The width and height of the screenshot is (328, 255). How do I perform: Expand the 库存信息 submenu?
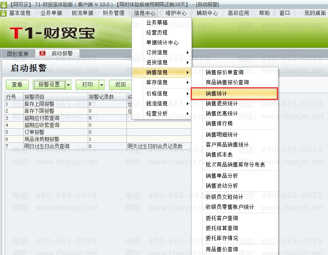(162, 82)
